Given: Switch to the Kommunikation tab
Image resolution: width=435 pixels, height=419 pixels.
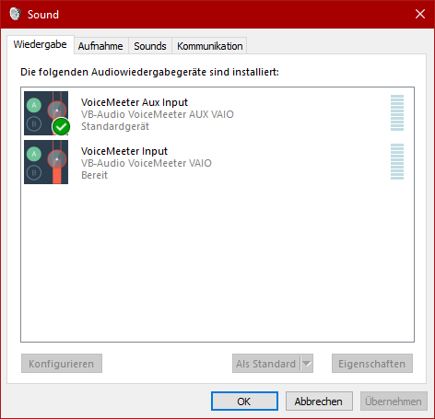Looking at the screenshot, I should click(210, 46).
